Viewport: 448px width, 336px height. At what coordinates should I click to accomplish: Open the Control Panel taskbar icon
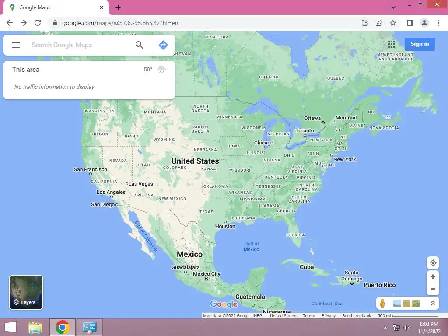90,327
